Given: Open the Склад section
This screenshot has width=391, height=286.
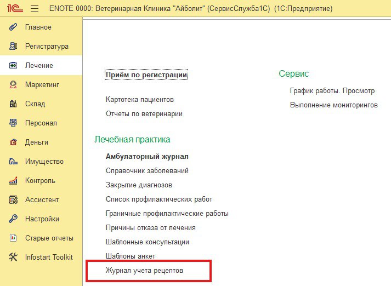Looking at the screenshot, I should click(x=35, y=104).
